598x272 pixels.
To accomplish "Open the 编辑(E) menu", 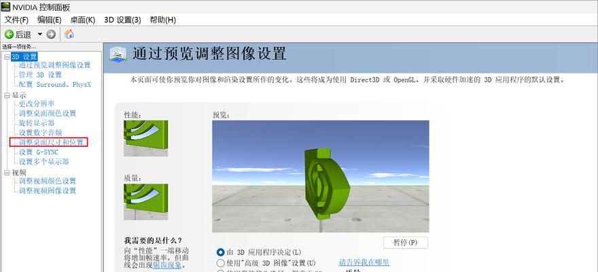I will click(x=49, y=20).
